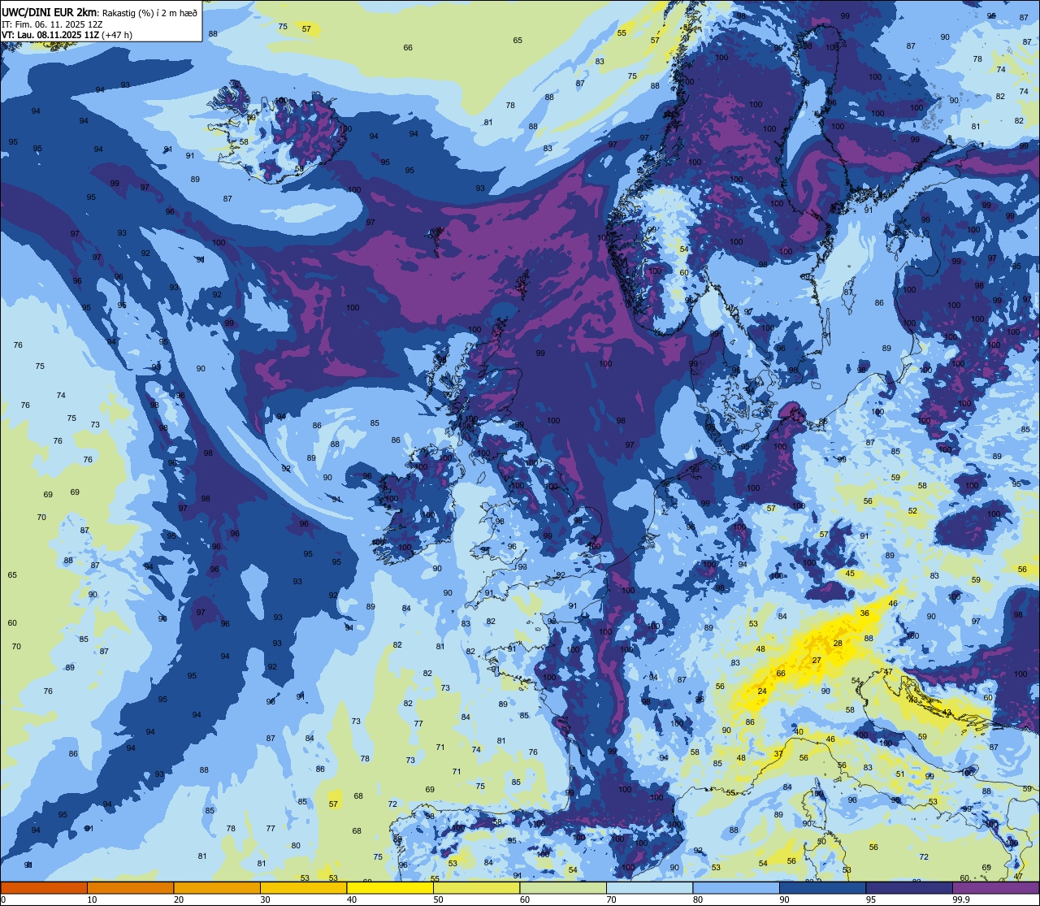Click the legend tick label '40'
The width and height of the screenshot is (1040, 906).
click(352, 899)
